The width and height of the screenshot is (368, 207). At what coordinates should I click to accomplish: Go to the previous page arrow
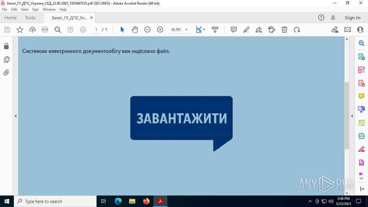pos(70,30)
